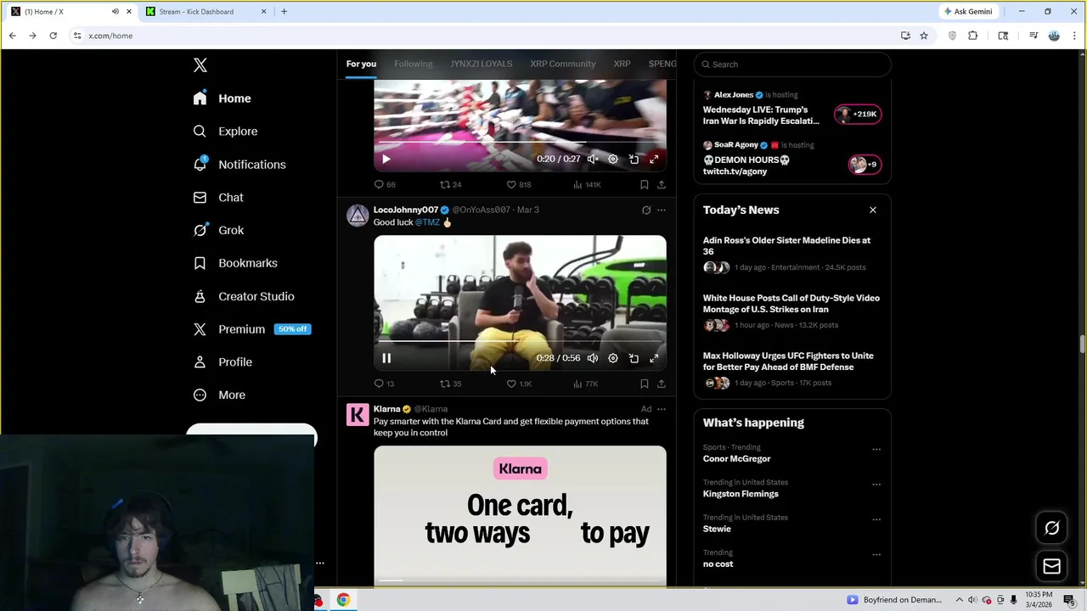Reply to the post with 66 replies
The width and height of the screenshot is (1087, 611).
coord(384,184)
